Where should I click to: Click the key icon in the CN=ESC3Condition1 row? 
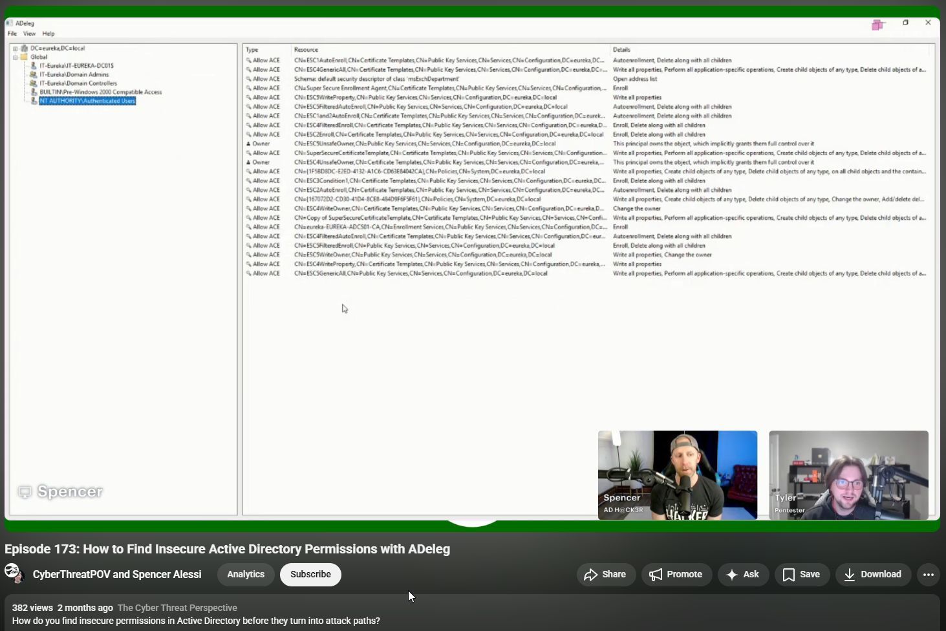pyautogui.click(x=248, y=181)
